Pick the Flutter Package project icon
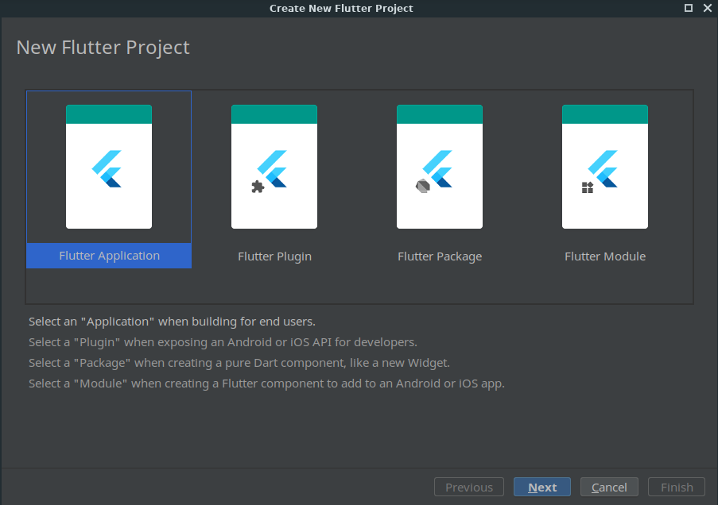The width and height of the screenshot is (718, 505). [x=440, y=167]
